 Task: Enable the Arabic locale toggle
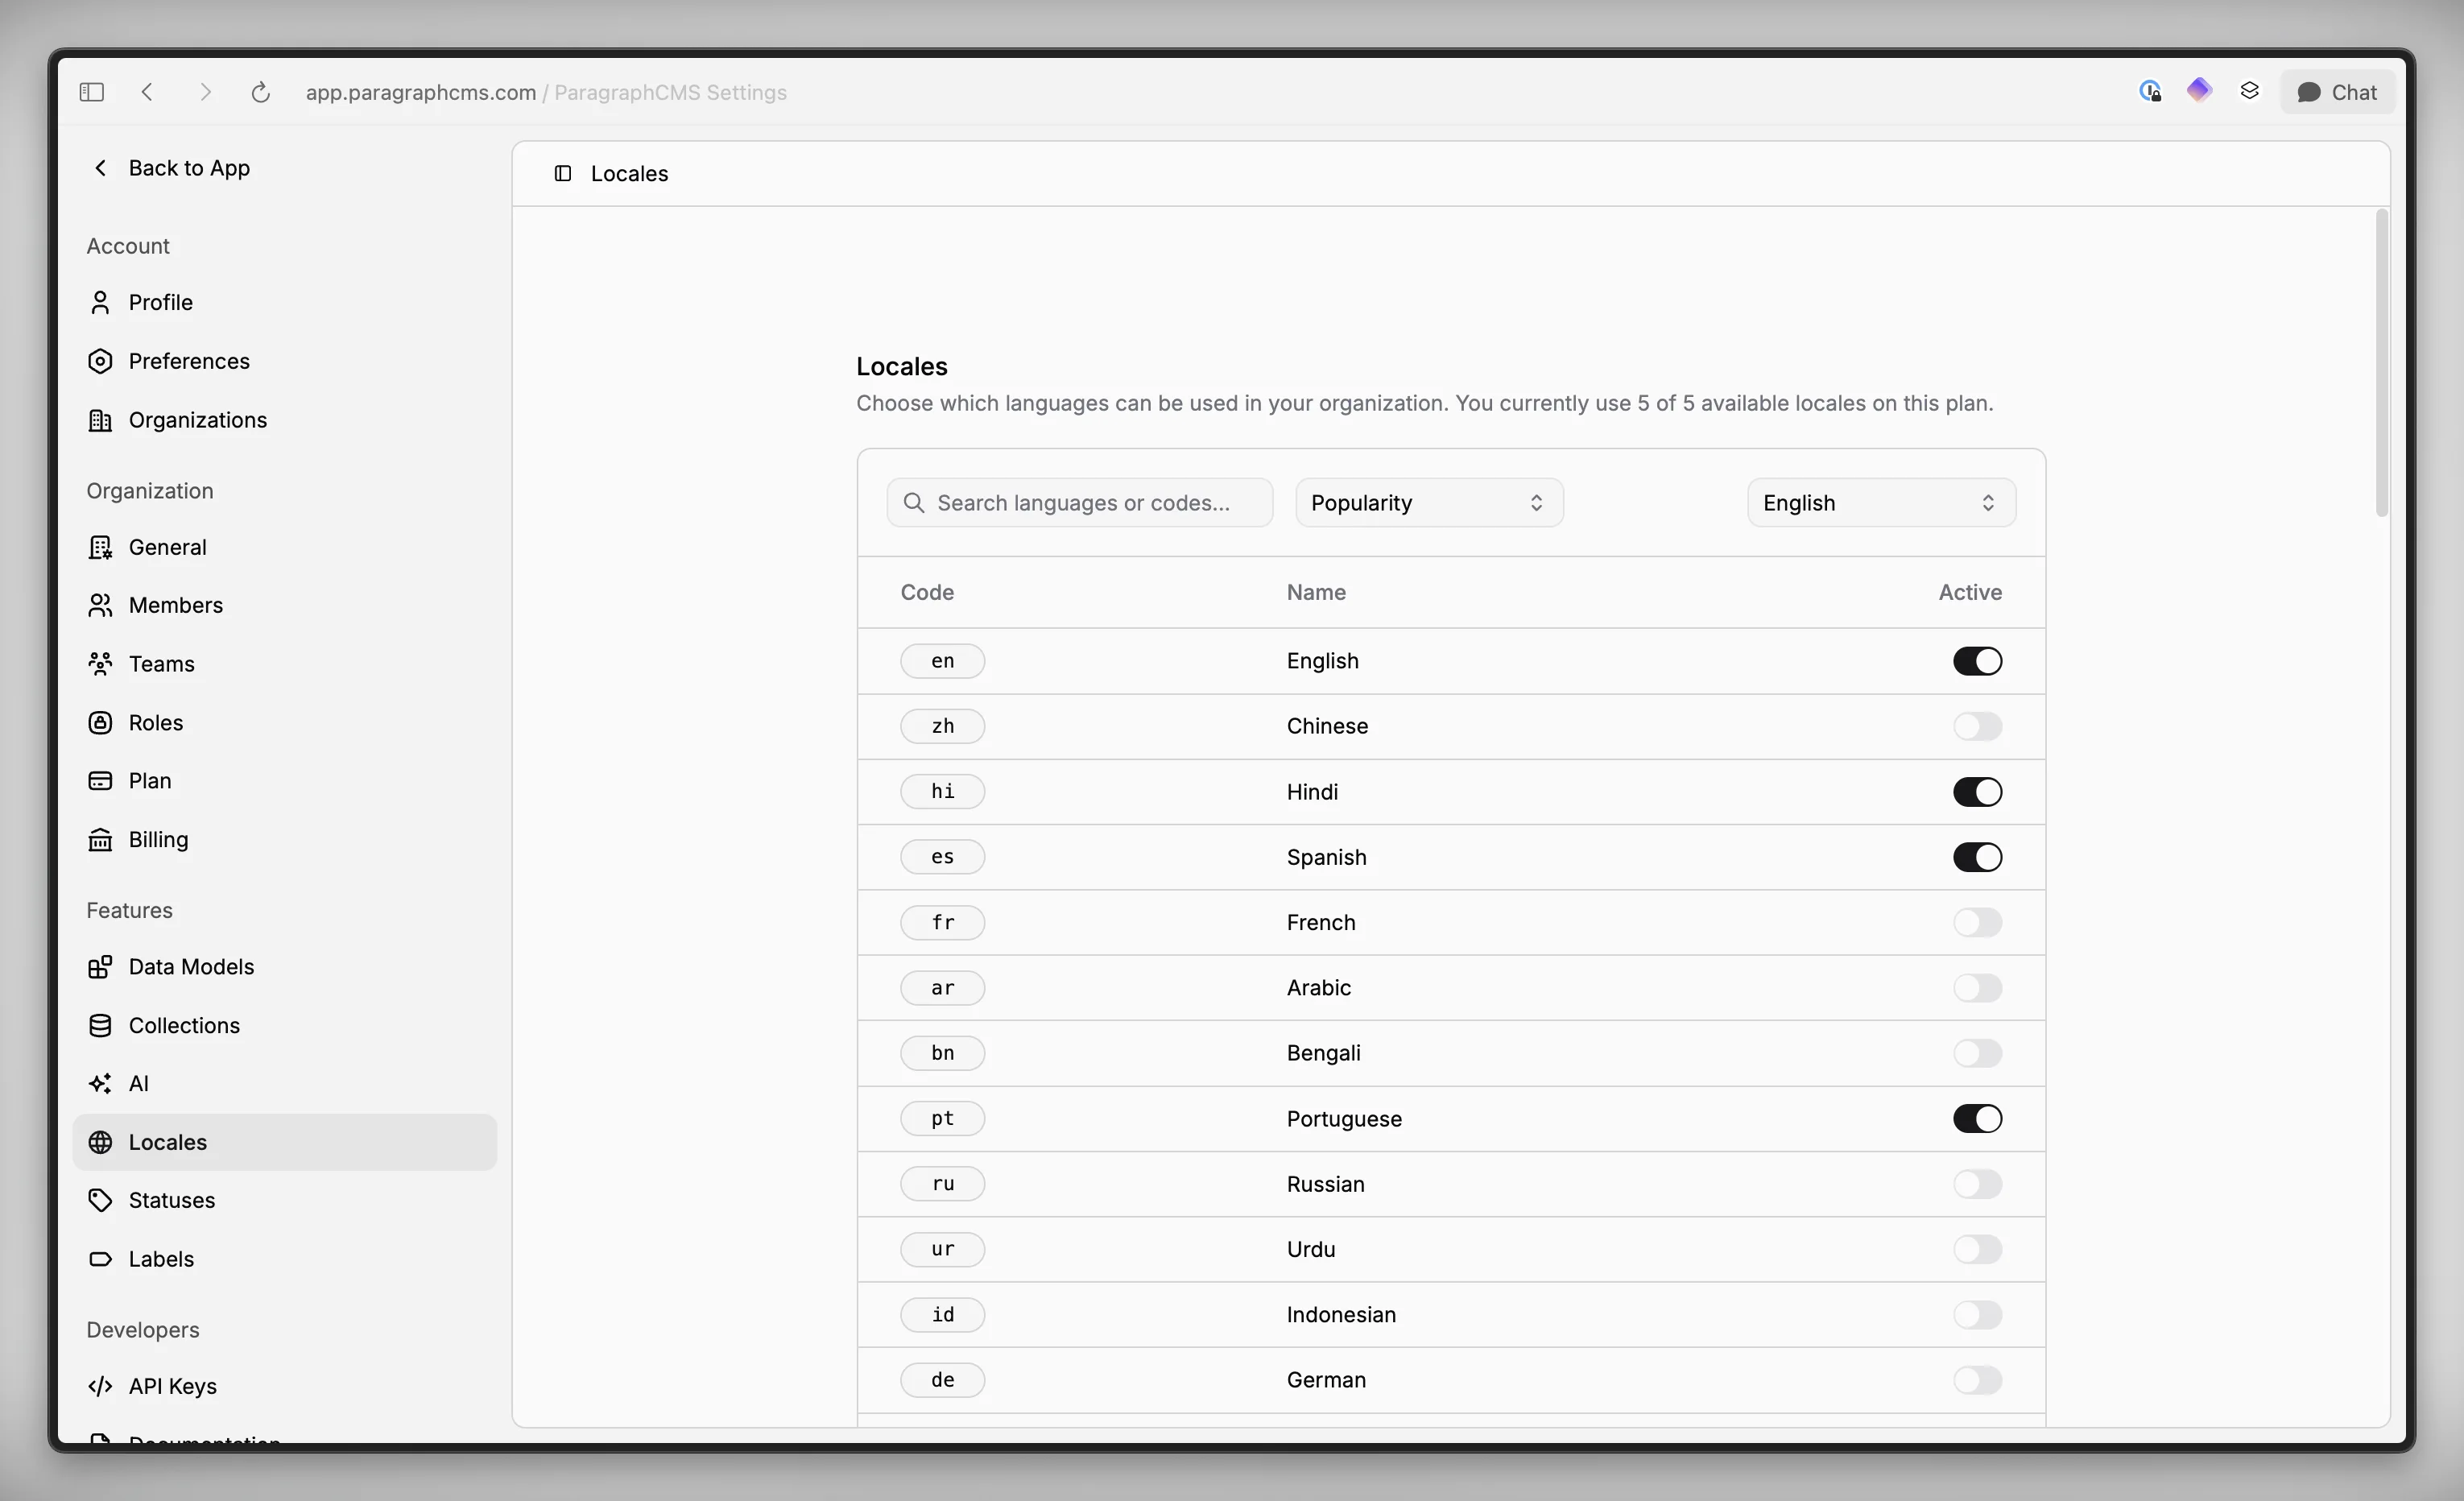tap(1977, 988)
